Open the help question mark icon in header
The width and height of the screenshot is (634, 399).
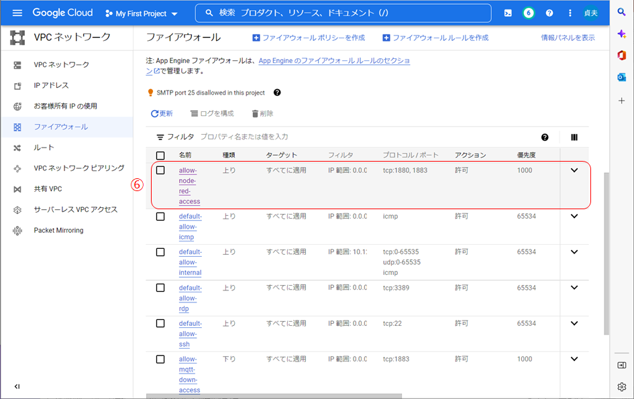(549, 13)
